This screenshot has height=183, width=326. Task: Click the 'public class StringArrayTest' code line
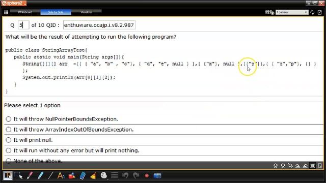[x=46, y=50]
